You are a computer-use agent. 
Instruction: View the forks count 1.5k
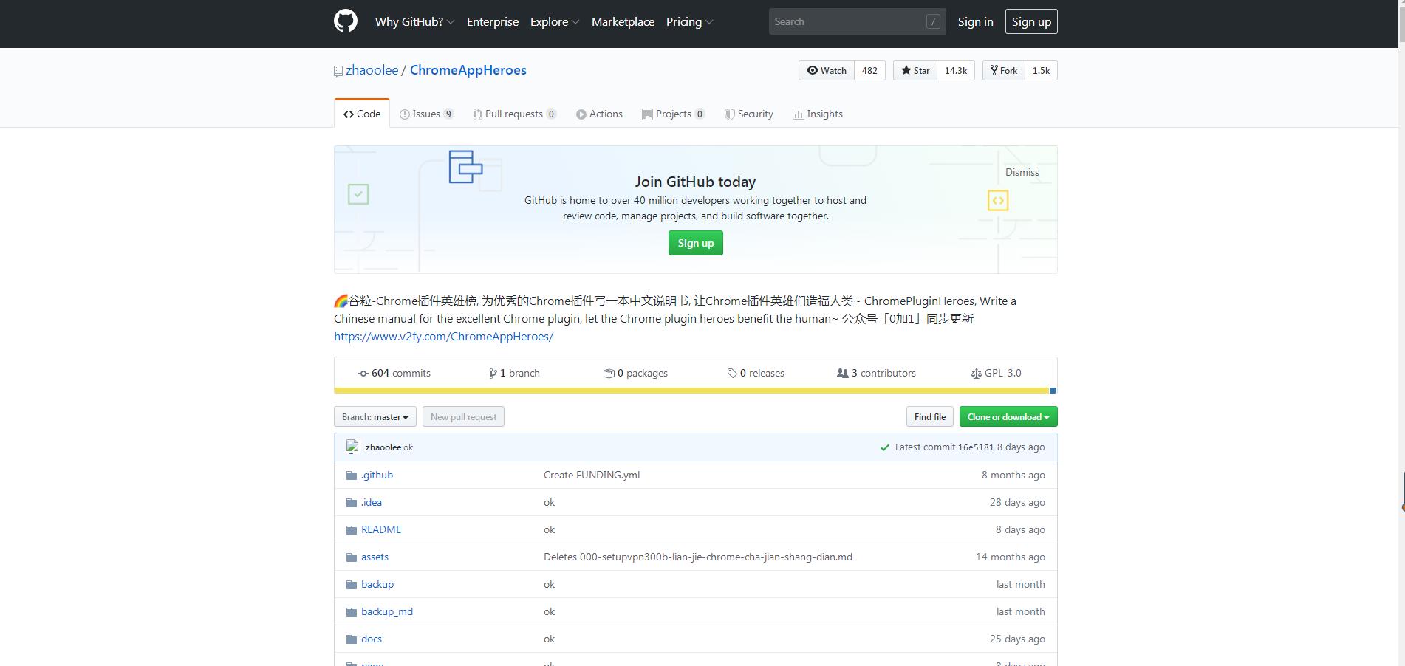[1042, 70]
